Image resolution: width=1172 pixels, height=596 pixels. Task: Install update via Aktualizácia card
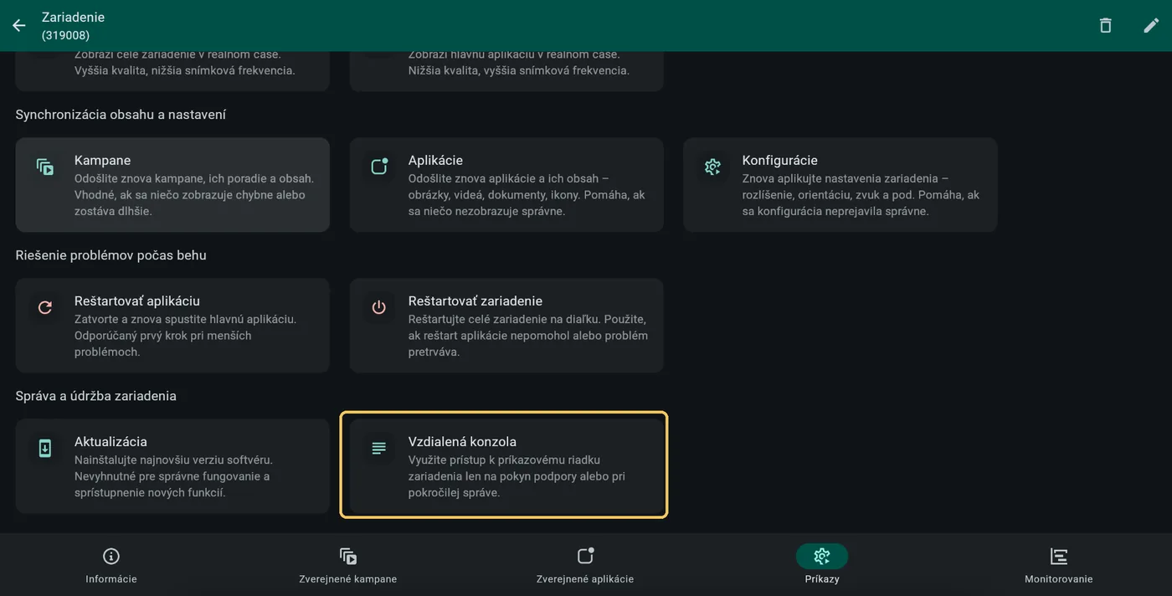click(x=172, y=466)
